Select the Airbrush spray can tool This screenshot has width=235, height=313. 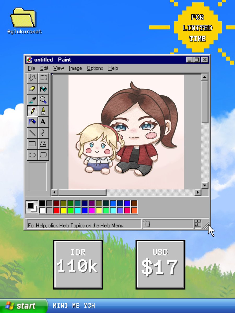[x=32, y=122]
